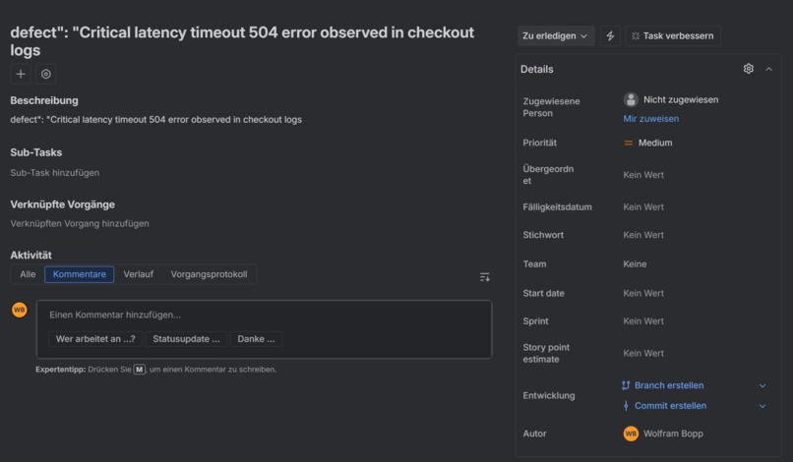Viewport: 793px width, 462px height.
Task: Expand the Branch erstellen dropdown arrow
Action: (x=762, y=385)
